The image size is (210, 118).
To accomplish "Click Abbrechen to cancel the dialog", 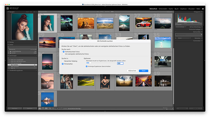I will pos(132,71).
